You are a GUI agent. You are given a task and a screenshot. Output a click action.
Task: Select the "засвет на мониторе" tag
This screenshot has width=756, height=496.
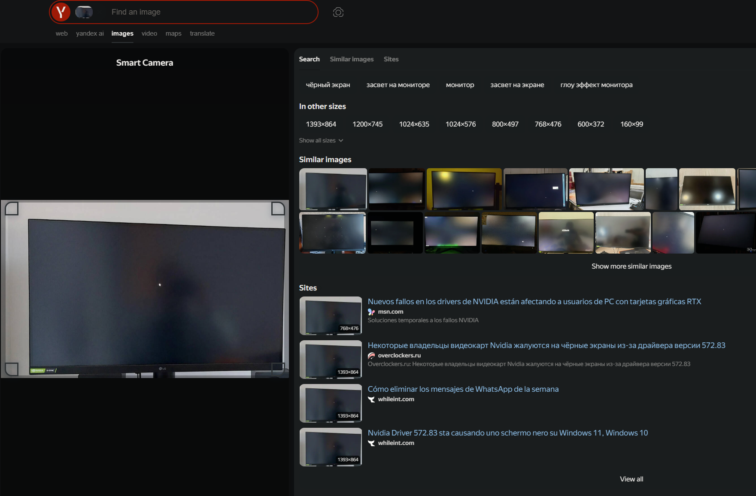[398, 85]
